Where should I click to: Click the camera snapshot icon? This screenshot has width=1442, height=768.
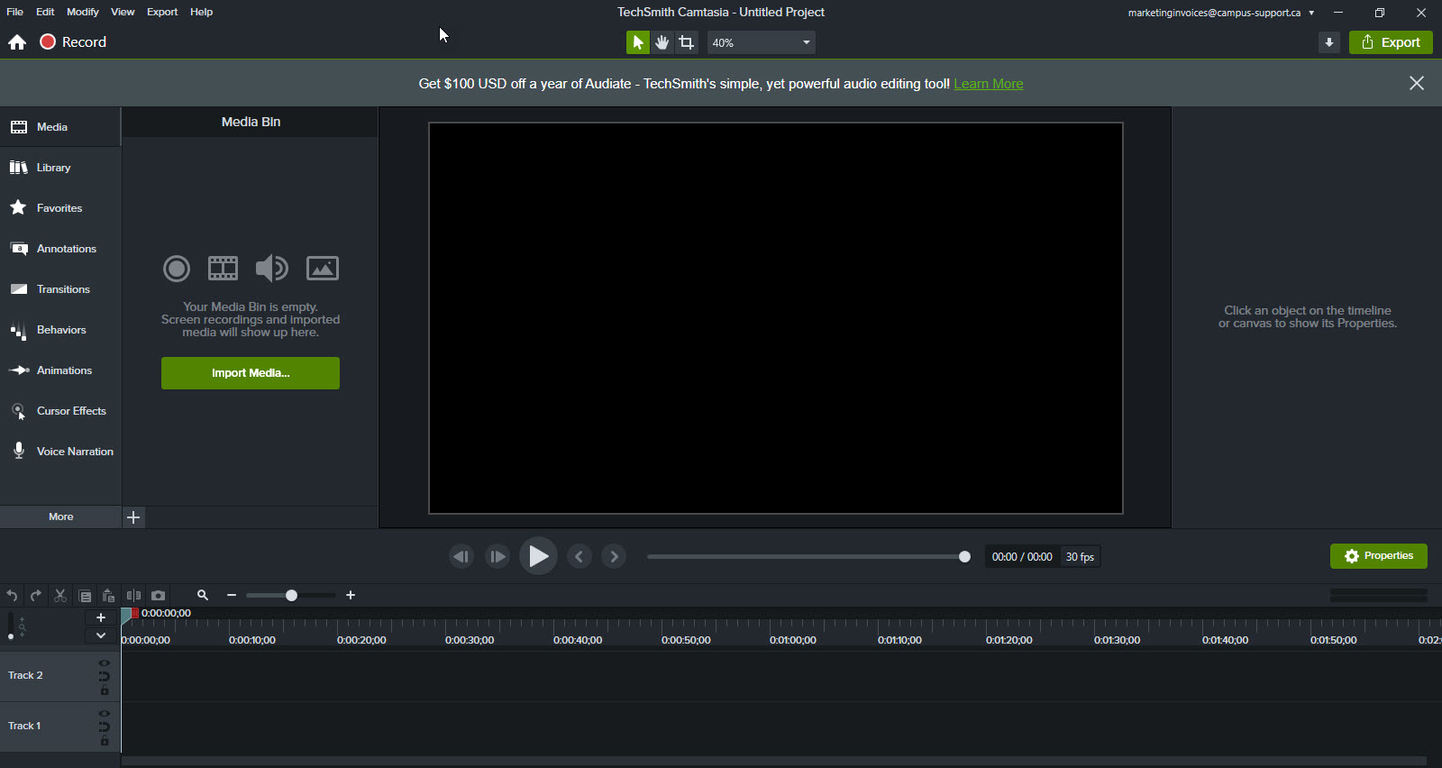(x=159, y=596)
